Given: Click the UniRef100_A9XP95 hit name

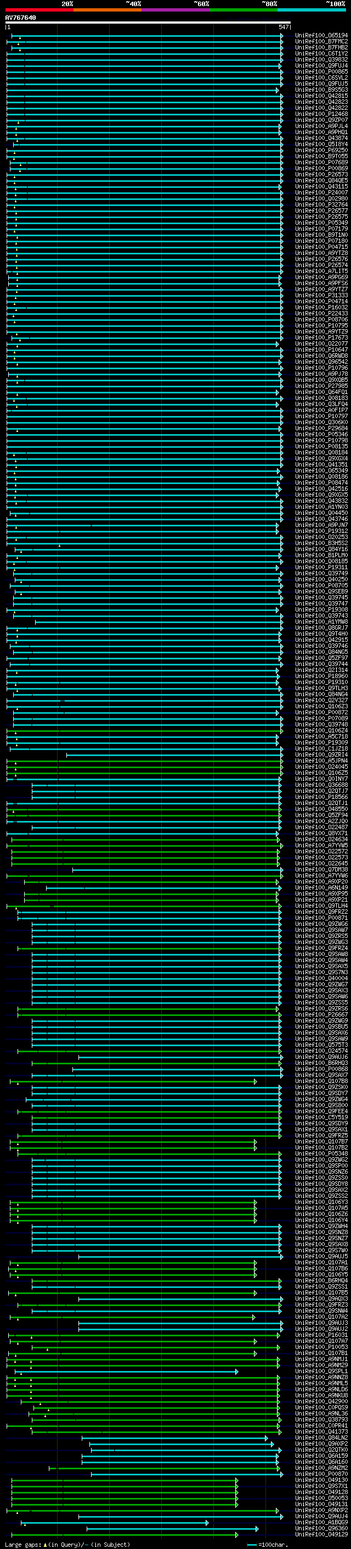Looking at the screenshot, I should click(321, 893).
